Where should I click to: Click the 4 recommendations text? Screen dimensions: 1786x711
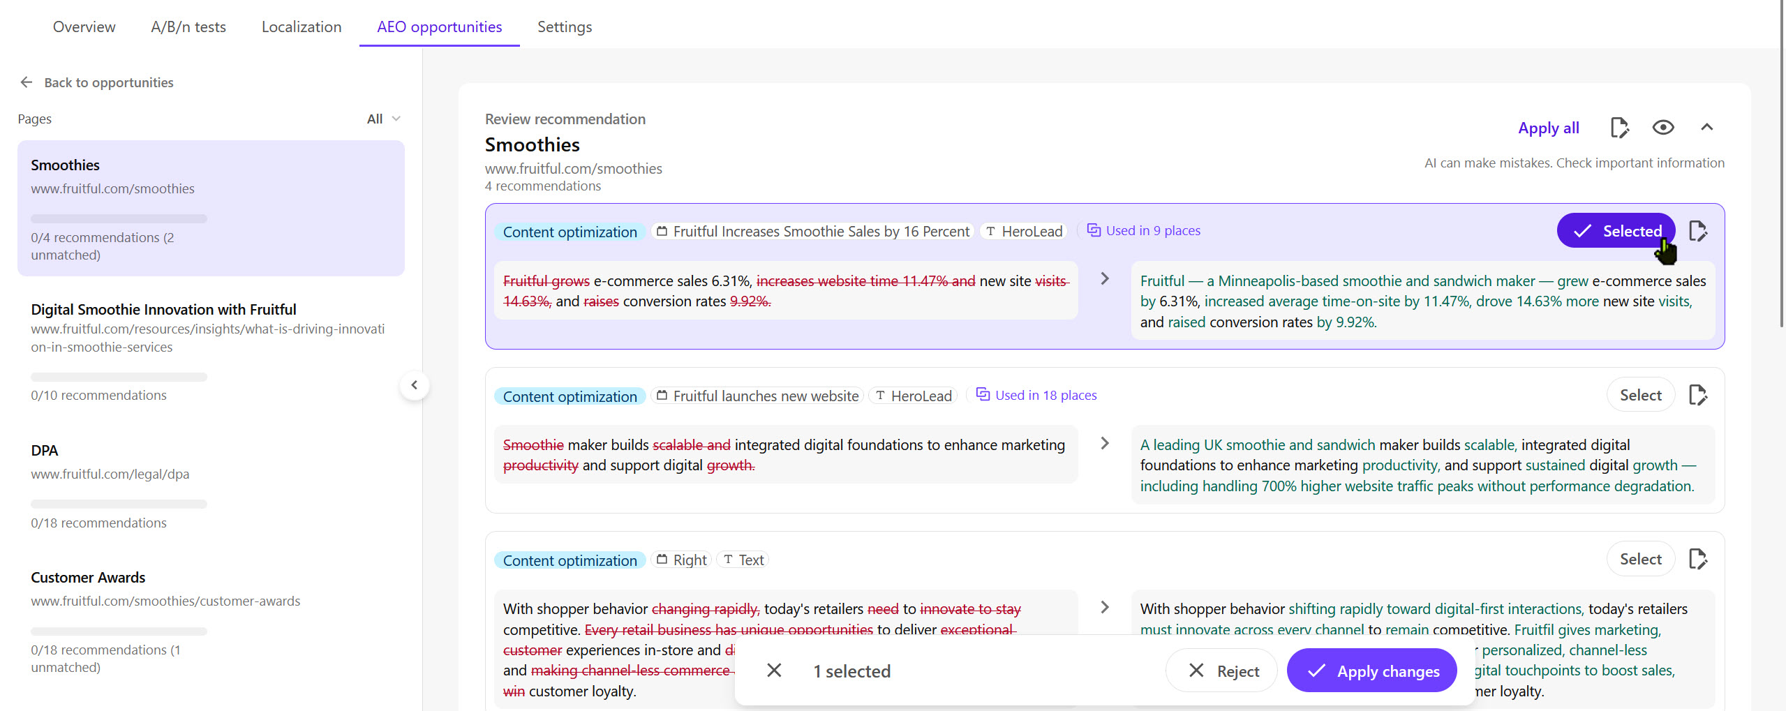543,186
